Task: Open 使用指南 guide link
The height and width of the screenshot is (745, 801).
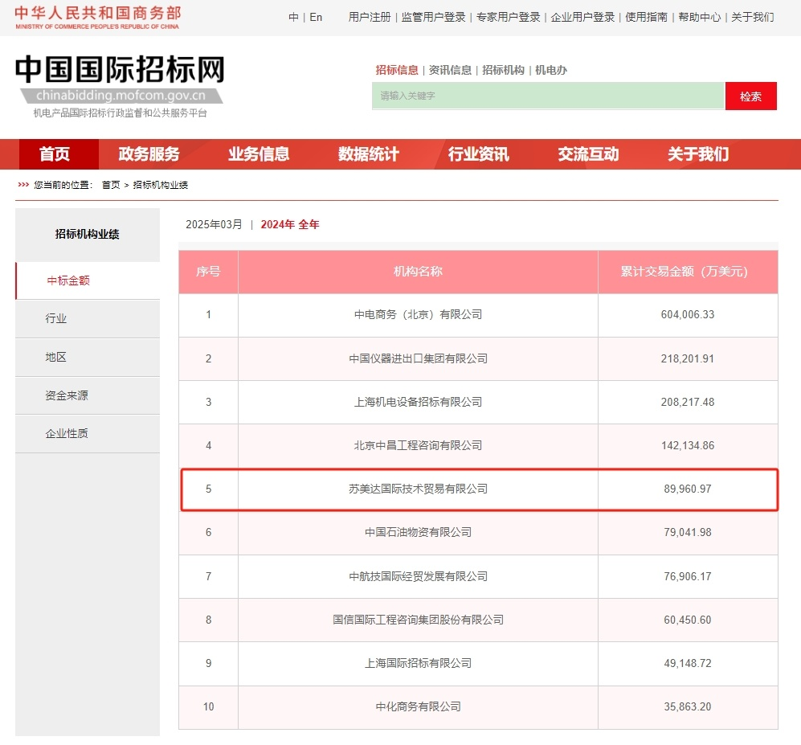Action: click(x=646, y=17)
